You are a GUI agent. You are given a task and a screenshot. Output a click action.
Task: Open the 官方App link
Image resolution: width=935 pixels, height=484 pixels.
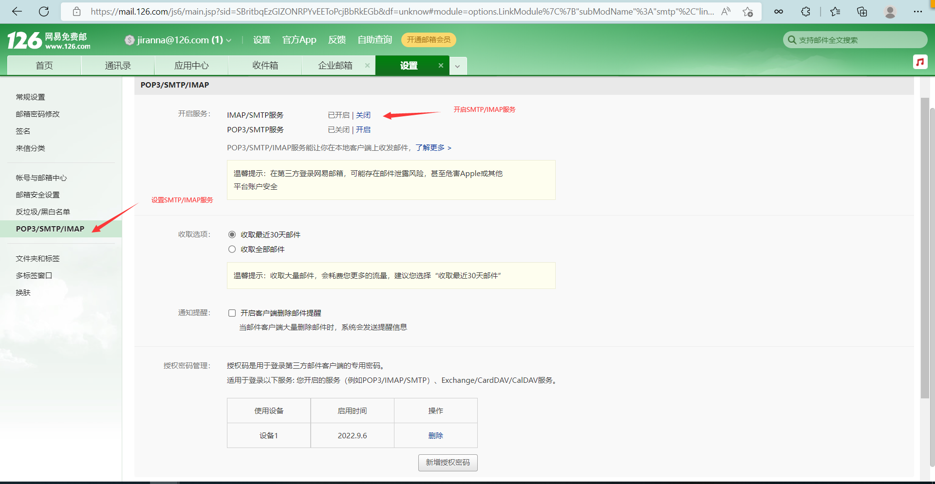[299, 40]
